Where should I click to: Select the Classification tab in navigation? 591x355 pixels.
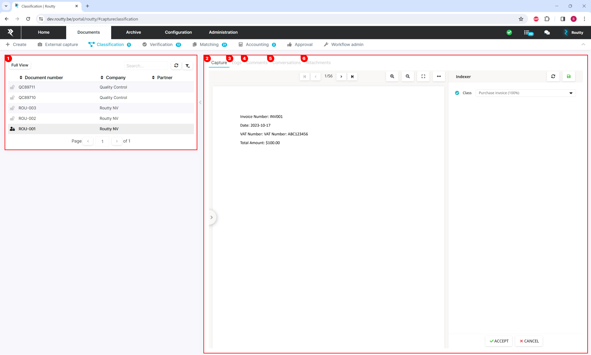110,44
